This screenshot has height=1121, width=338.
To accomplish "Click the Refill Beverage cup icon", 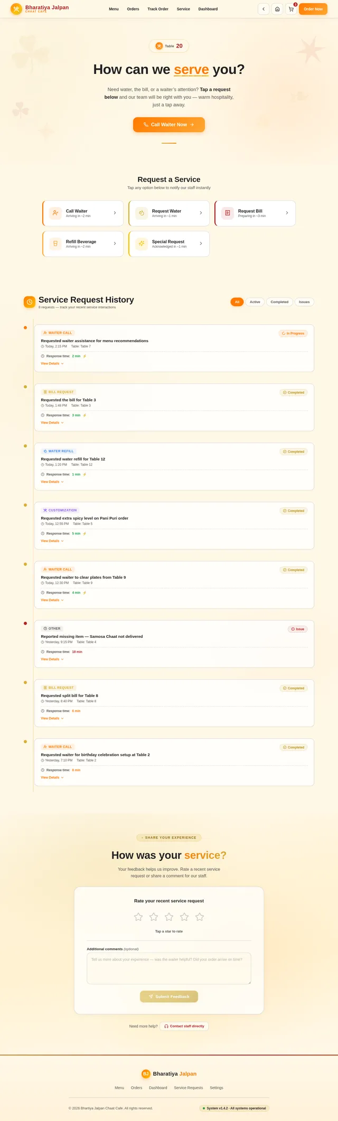I will pos(55,243).
